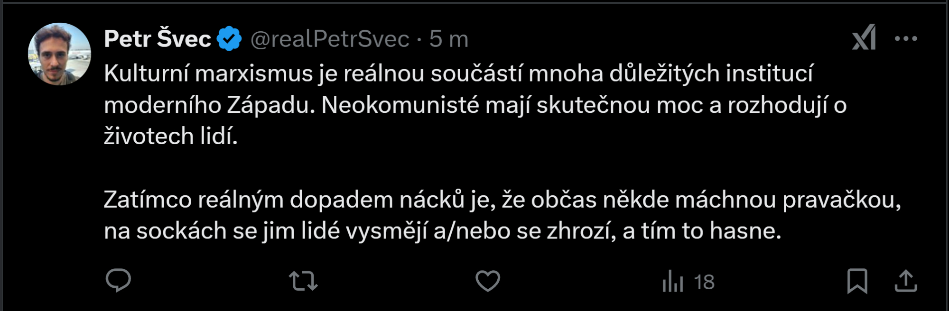Click the paragraph starting "Kulturní marxismus"
949x311 pixels.
(x=458, y=74)
